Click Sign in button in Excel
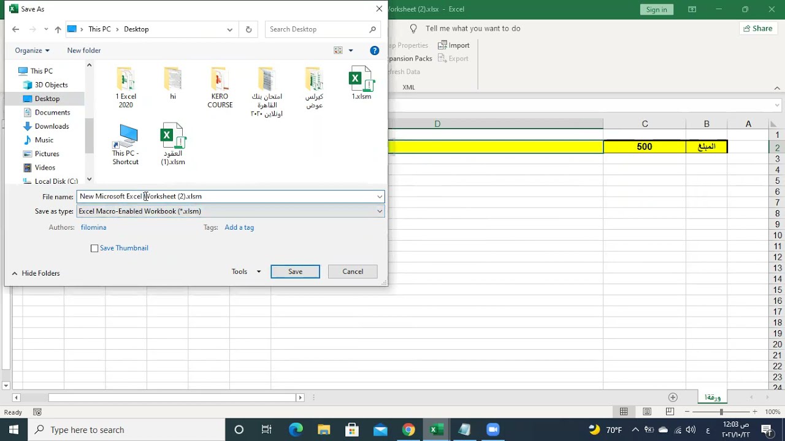The width and height of the screenshot is (785, 441). tap(656, 9)
